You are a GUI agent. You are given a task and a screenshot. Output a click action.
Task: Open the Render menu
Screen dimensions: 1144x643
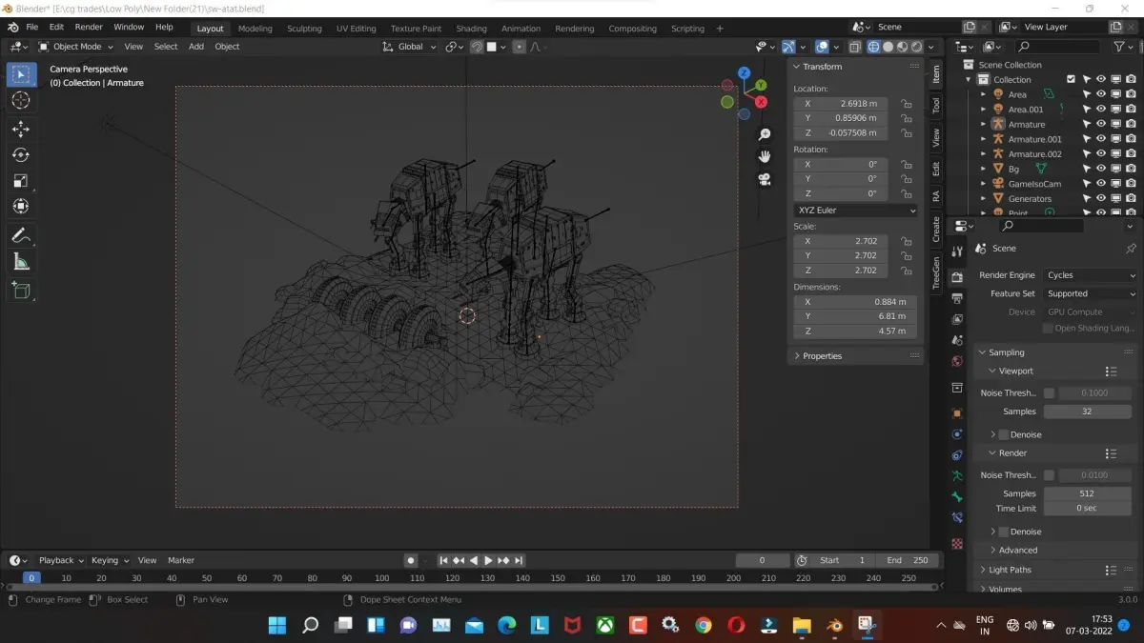click(89, 28)
